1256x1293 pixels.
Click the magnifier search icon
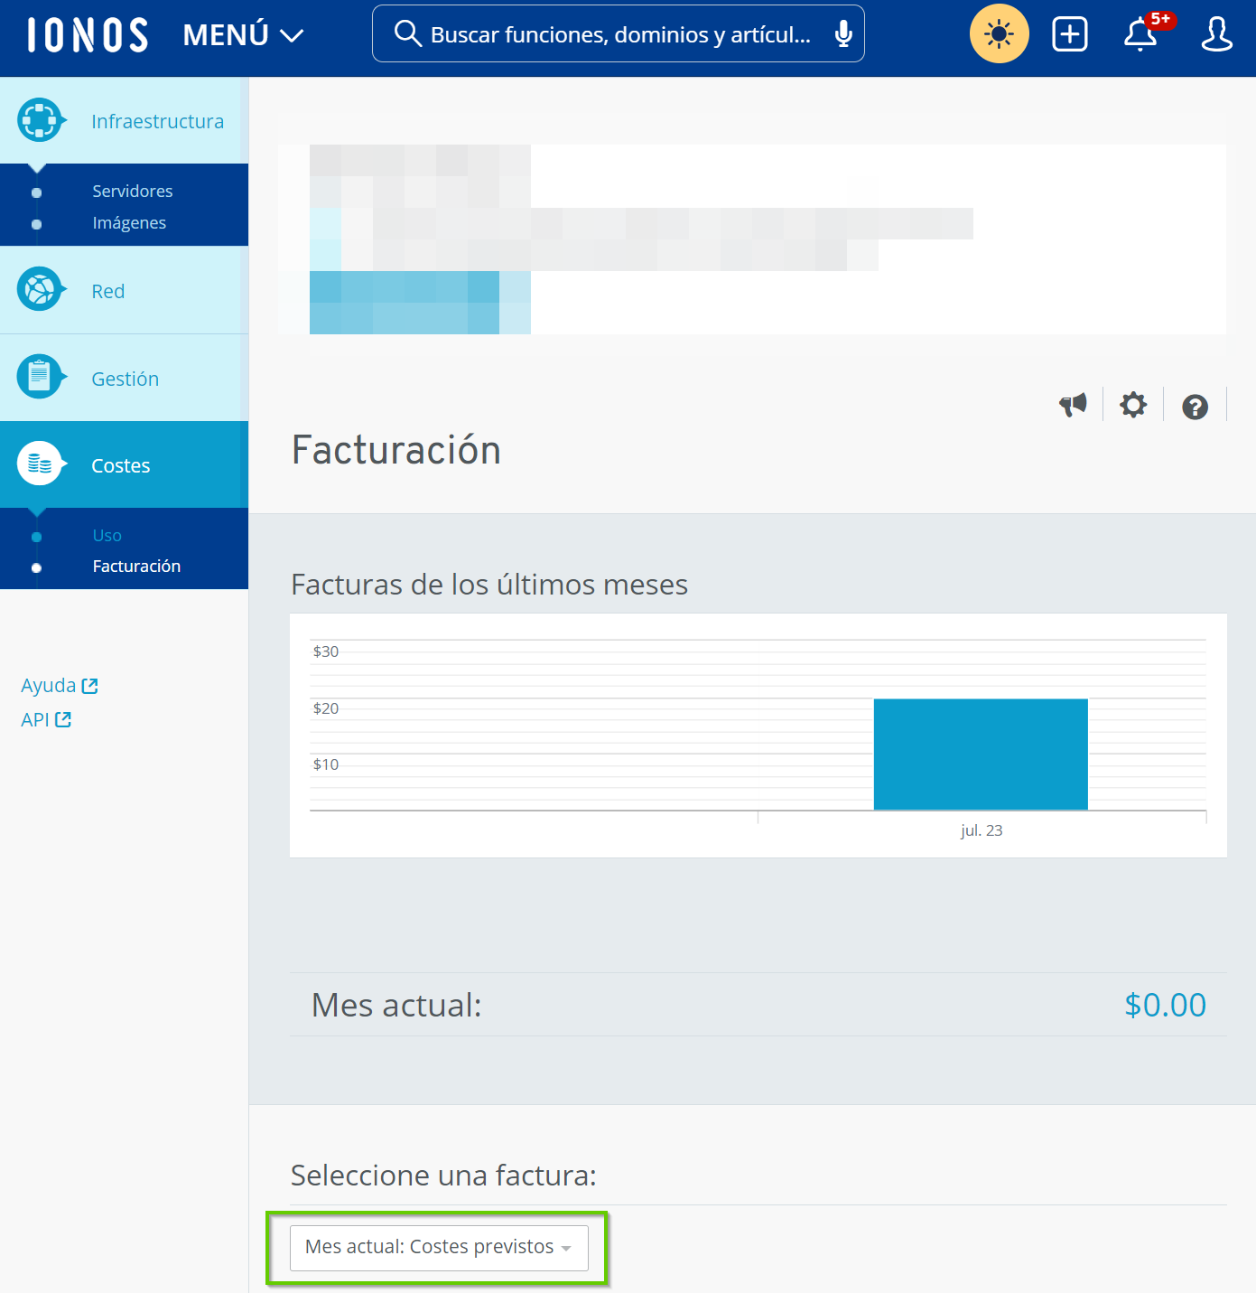tap(408, 34)
